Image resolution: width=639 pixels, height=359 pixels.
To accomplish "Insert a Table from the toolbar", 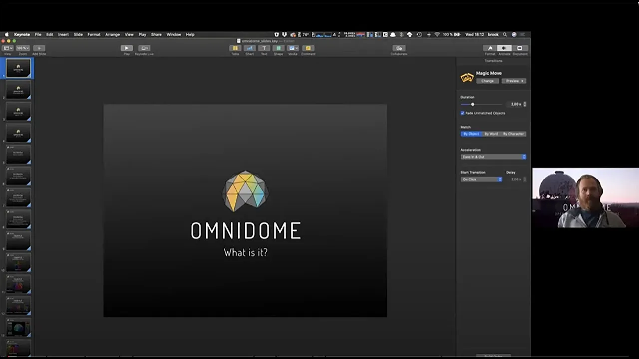I will pyautogui.click(x=235, y=48).
